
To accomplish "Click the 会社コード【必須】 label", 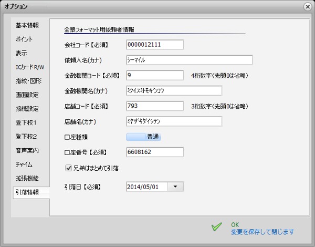I will point(87,45).
